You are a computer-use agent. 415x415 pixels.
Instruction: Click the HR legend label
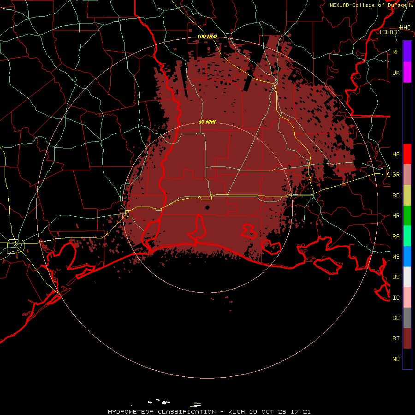coord(396,216)
